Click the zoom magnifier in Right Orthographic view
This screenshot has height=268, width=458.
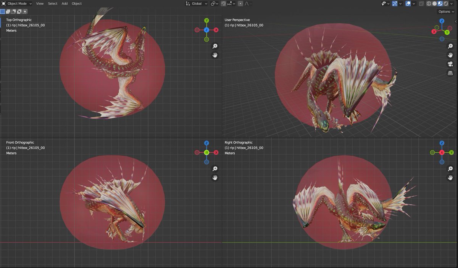(450, 169)
